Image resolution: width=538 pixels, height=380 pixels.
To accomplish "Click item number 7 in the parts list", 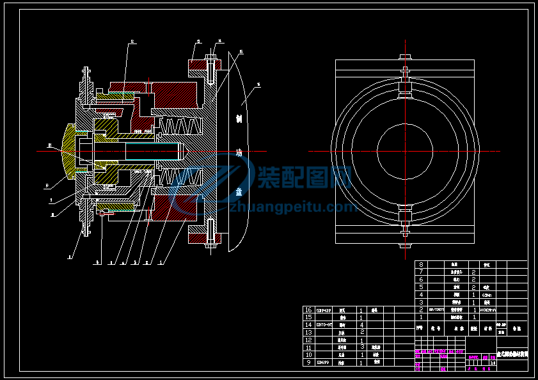I will [x=421, y=272].
